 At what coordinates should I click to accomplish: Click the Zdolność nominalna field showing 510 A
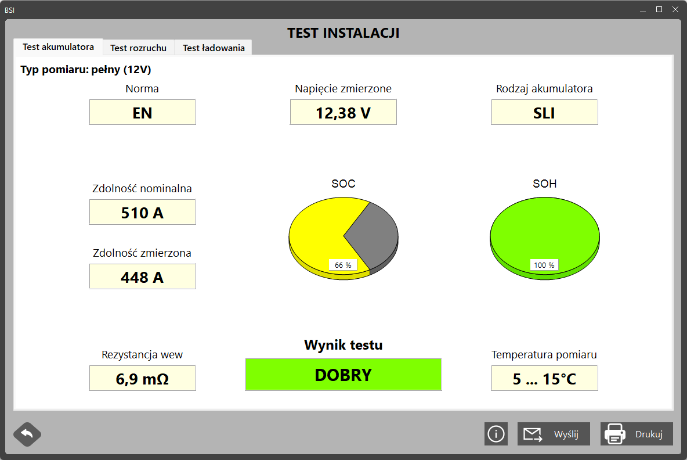(142, 211)
